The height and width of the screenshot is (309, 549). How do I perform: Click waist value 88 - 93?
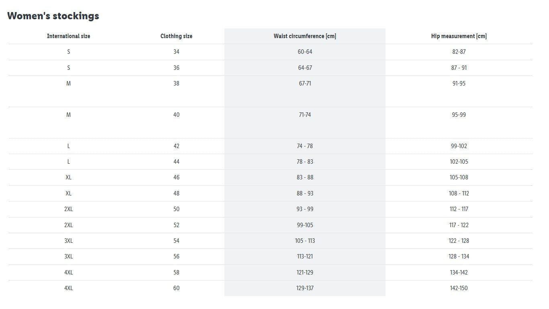point(305,193)
